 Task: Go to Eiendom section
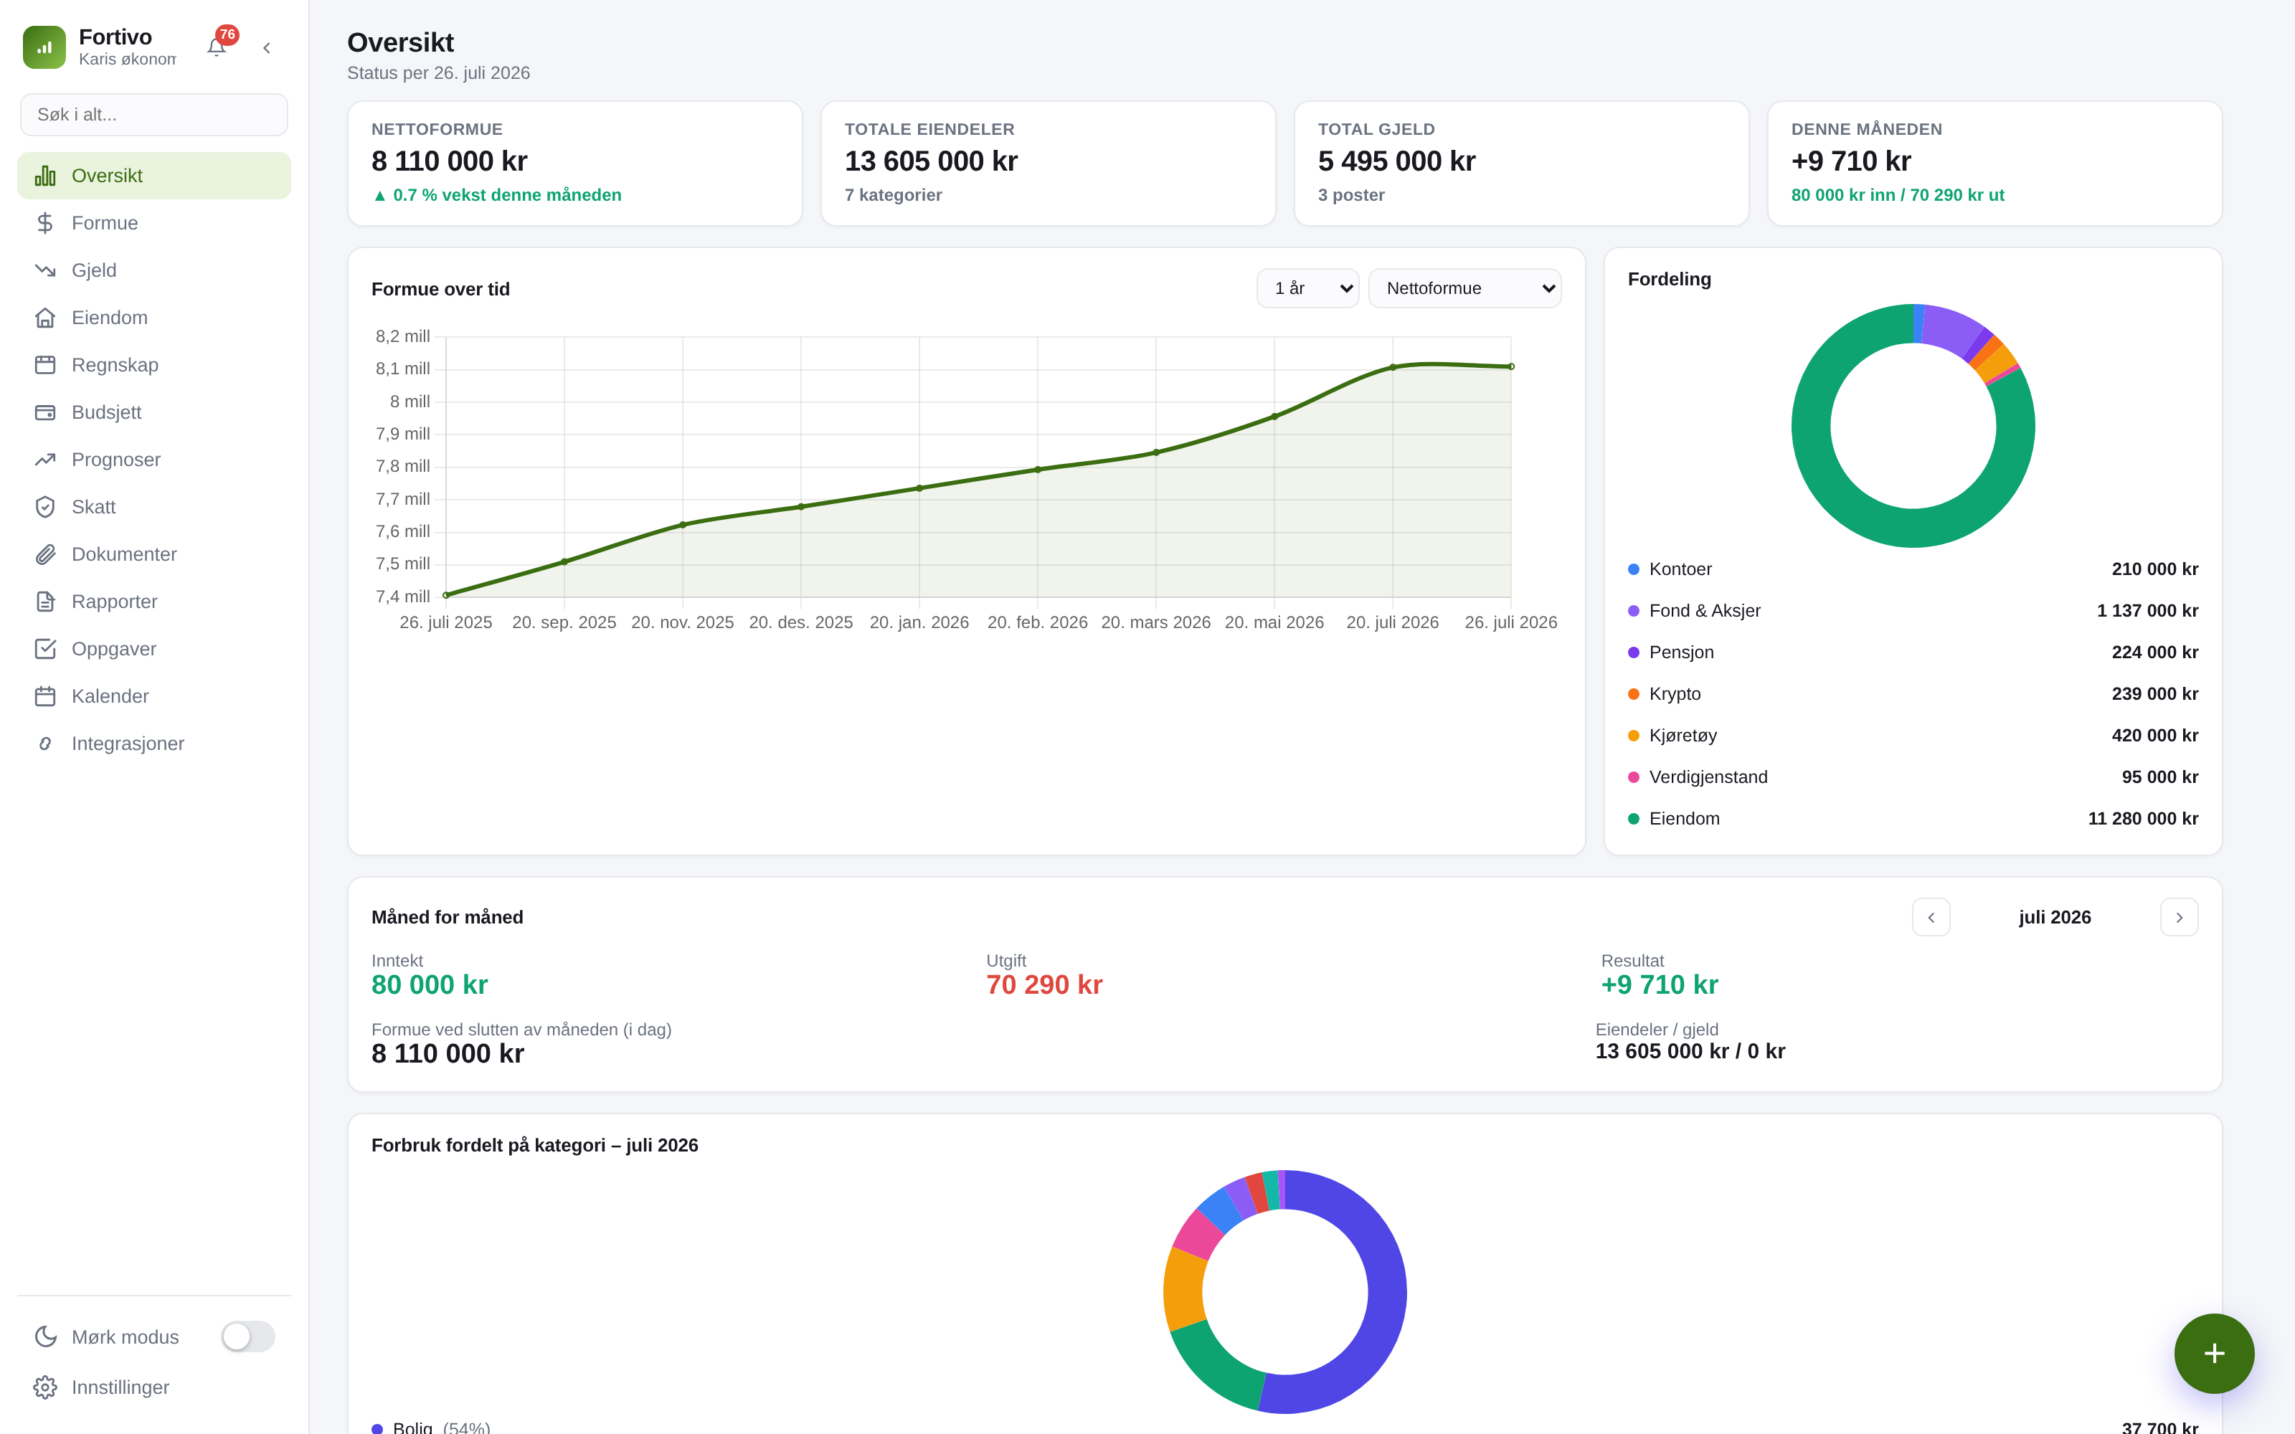pos(153,318)
